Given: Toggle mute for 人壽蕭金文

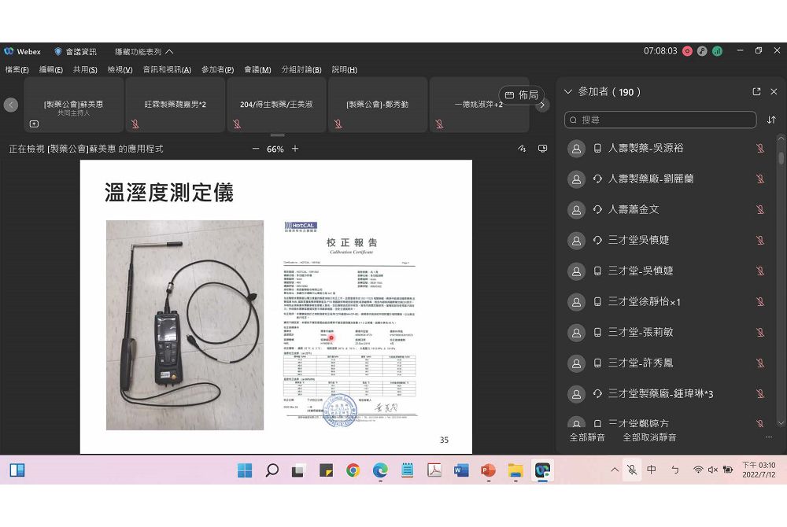Looking at the screenshot, I should point(760,209).
